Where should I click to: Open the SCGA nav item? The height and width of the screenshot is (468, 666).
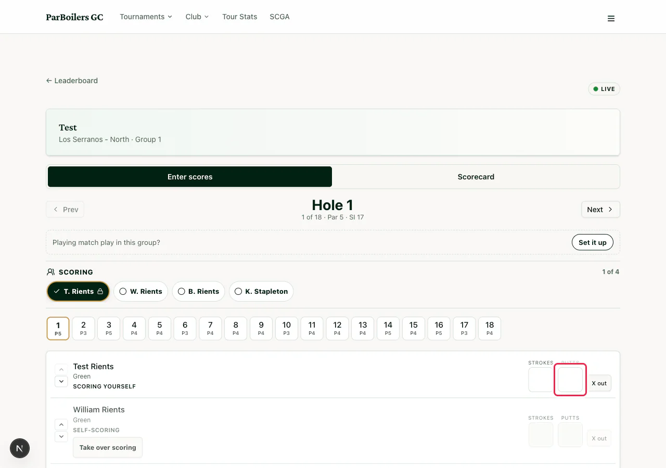click(279, 17)
